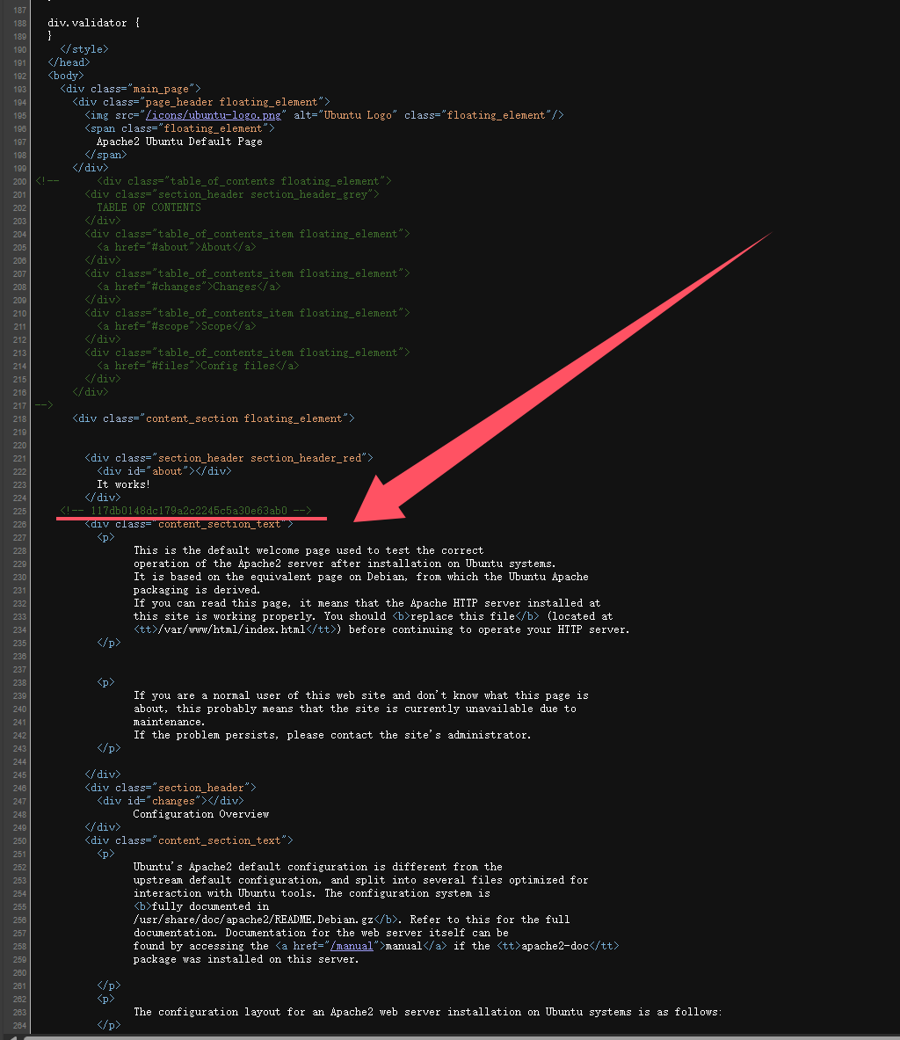The image size is (900, 1040).
Task: Click the /usr/share/doc/apache2/README.Debian.gz path
Action: [x=253, y=920]
